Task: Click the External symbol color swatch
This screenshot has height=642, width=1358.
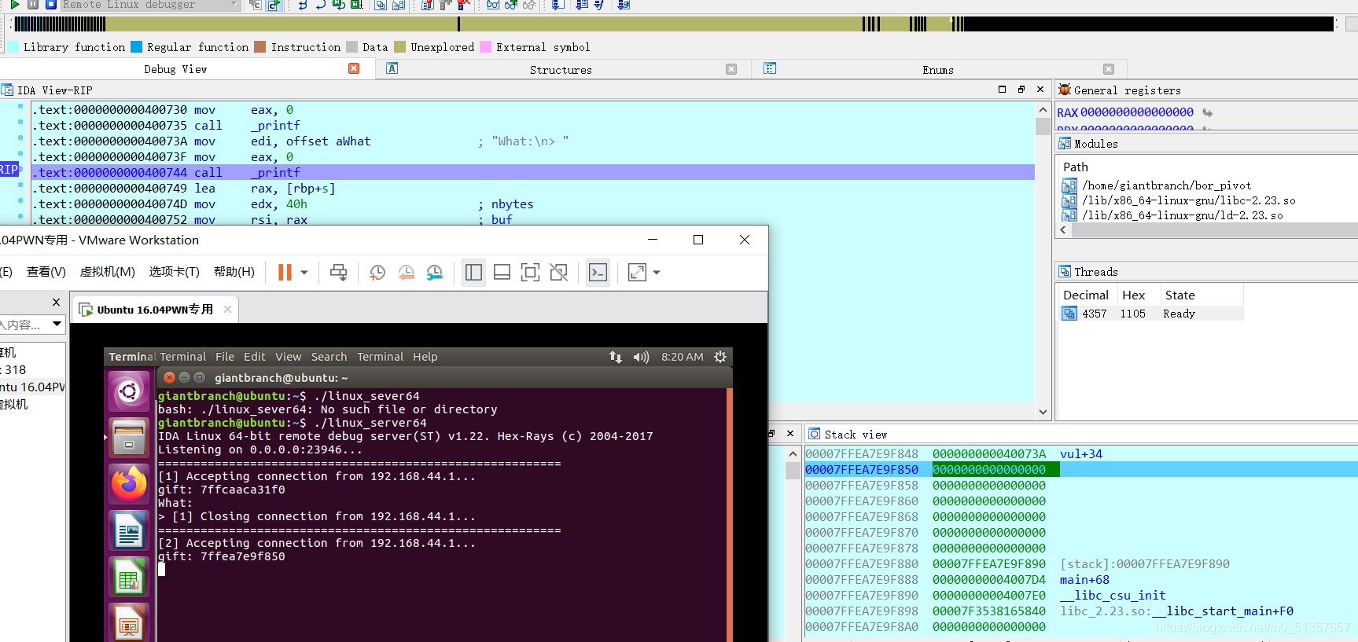Action: pos(486,47)
